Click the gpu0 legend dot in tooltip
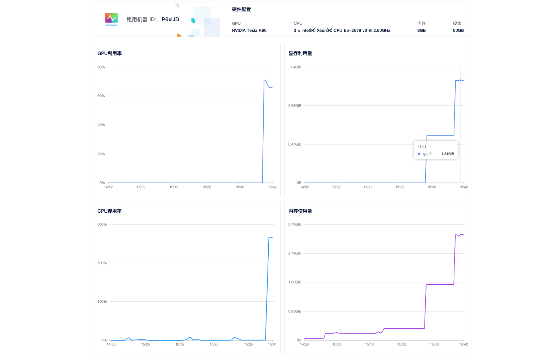This screenshot has height=354, width=554. click(419, 154)
